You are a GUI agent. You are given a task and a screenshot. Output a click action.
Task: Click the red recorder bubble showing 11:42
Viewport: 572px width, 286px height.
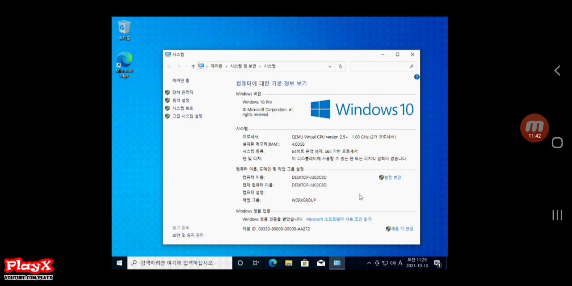534,128
